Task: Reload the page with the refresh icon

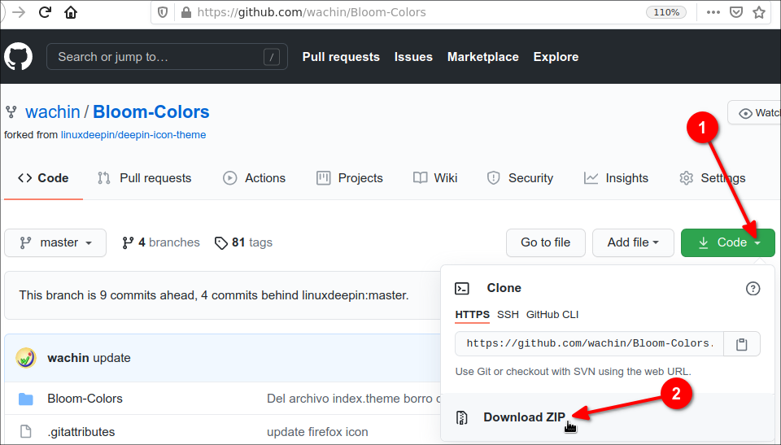Action: 45,12
